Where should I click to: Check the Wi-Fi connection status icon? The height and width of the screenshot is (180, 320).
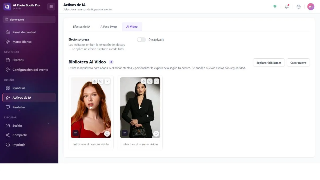(x=275, y=7)
